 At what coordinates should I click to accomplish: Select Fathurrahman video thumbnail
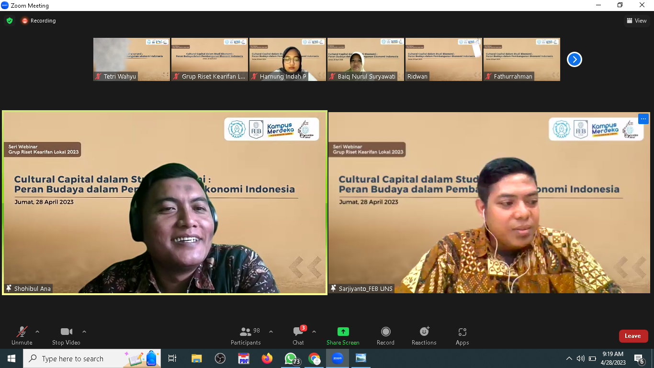[x=522, y=59]
